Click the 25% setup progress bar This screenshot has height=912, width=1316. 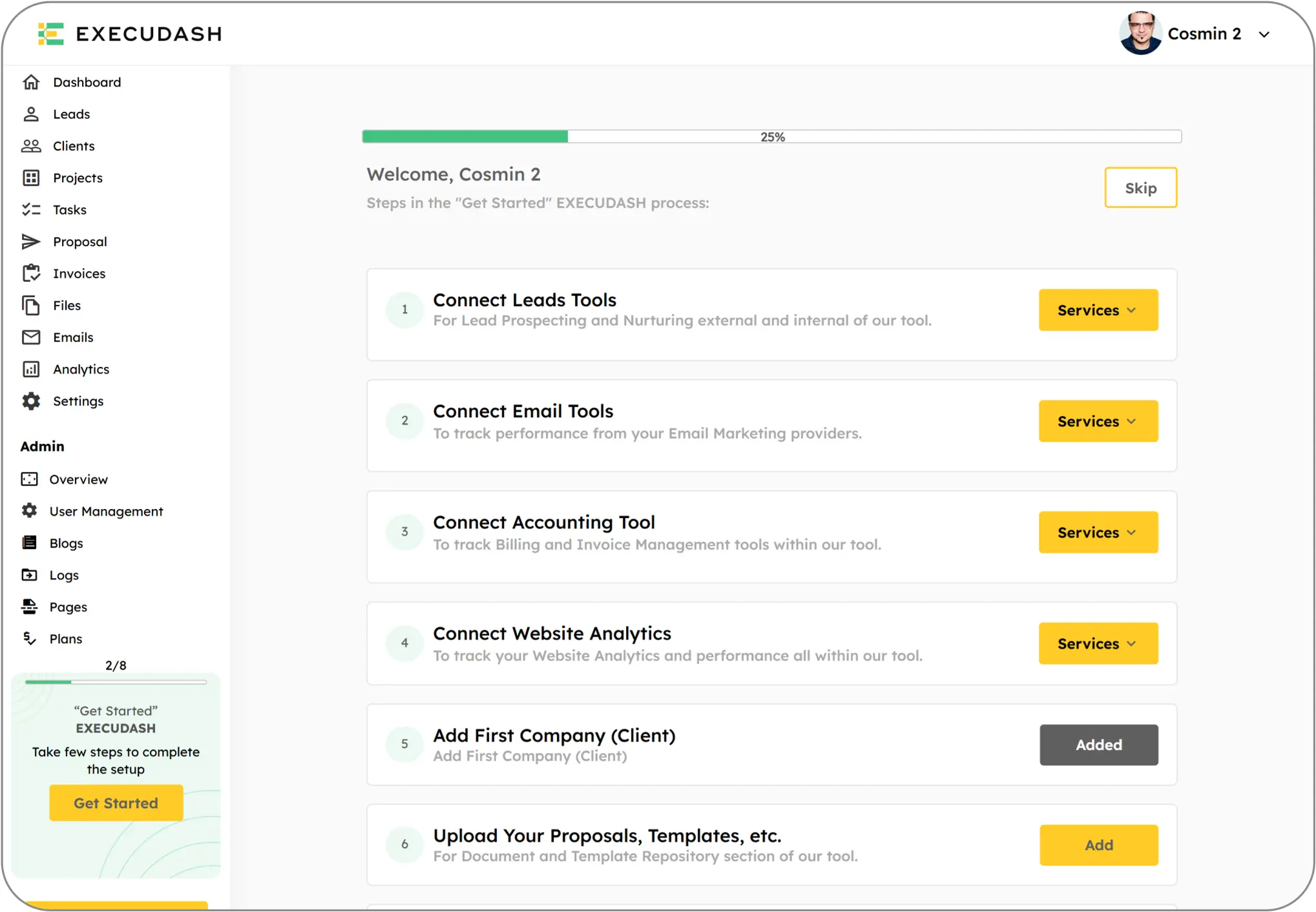pyautogui.click(x=772, y=136)
